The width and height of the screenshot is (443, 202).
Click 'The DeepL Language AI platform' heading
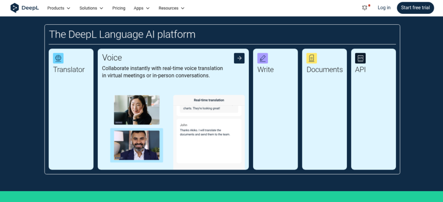coord(122,35)
